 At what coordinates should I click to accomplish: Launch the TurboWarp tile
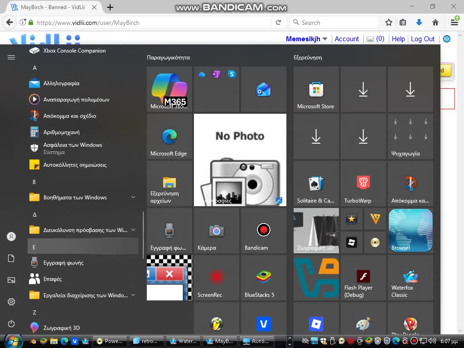pyautogui.click(x=363, y=184)
